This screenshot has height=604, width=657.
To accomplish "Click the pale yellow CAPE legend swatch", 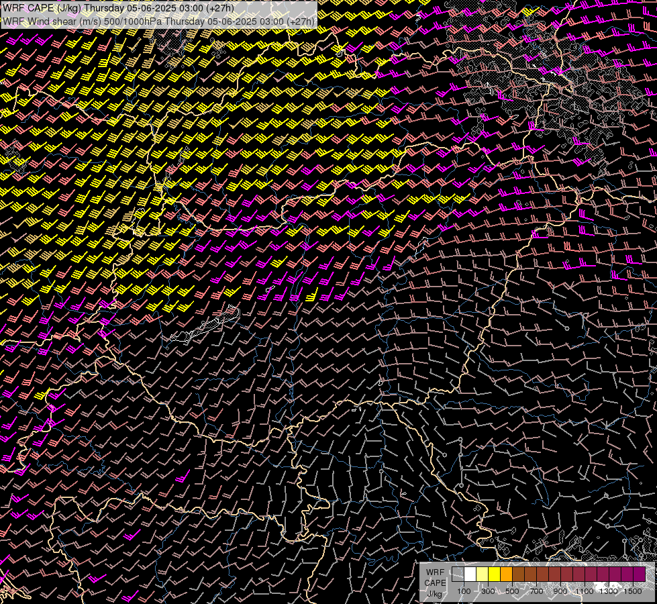I will click(x=483, y=574).
